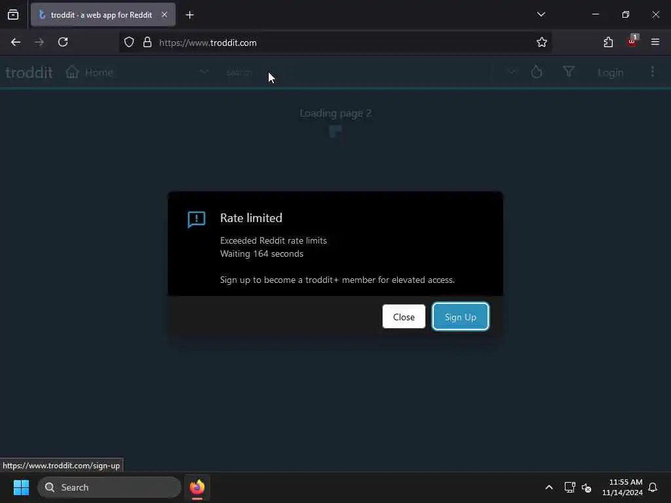The height and width of the screenshot is (503, 671).
Task: Show hidden system tray icons
Action: 549,487
